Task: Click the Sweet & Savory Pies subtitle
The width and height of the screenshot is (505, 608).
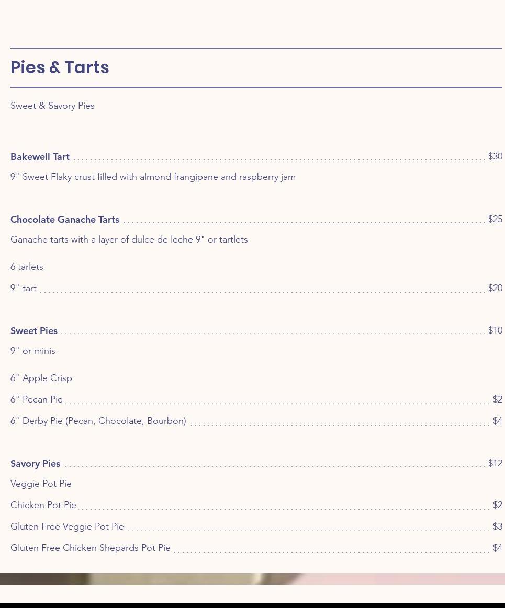Action: coord(52,106)
